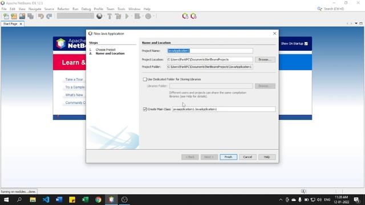This screenshot has width=365, height=205.
Task: Click the Project Name input field
Action: click(x=210, y=51)
